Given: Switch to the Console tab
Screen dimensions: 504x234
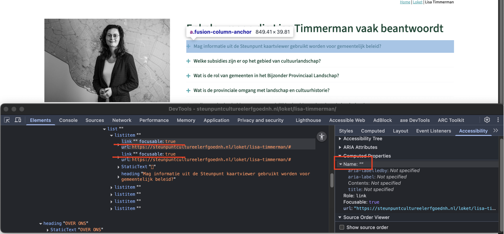Looking at the screenshot, I should coord(68,120).
